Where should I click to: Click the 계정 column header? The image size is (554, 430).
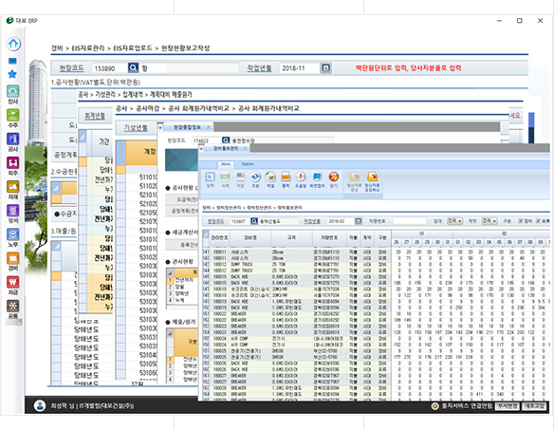pos(142,152)
